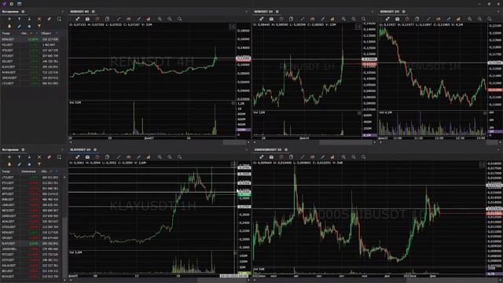Viewport: 503px width, 283px height.
Task: Open the settings gear beside the 1000SHIBUSDT tab
Action: coord(286,149)
